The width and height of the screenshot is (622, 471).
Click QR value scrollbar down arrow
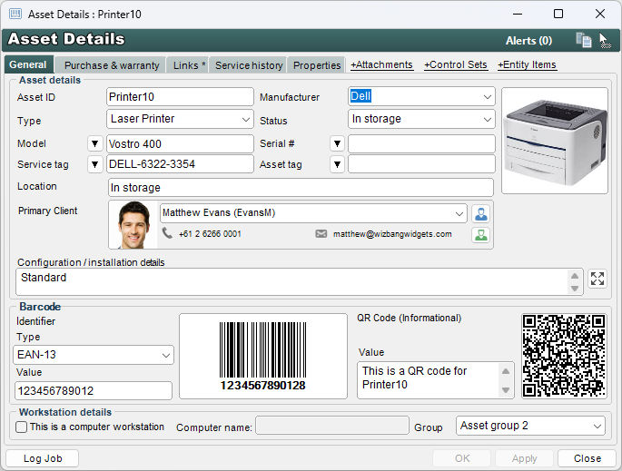pos(506,390)
